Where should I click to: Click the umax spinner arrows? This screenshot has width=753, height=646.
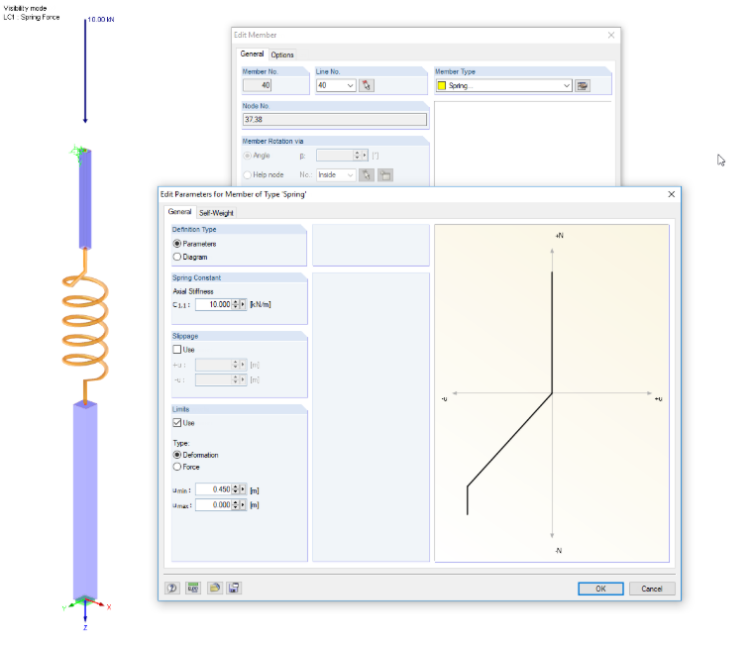click(236, 505)
